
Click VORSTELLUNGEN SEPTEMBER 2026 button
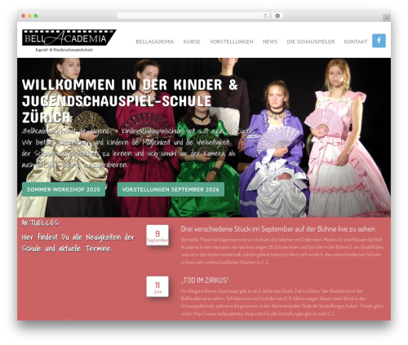pos(171,189)
